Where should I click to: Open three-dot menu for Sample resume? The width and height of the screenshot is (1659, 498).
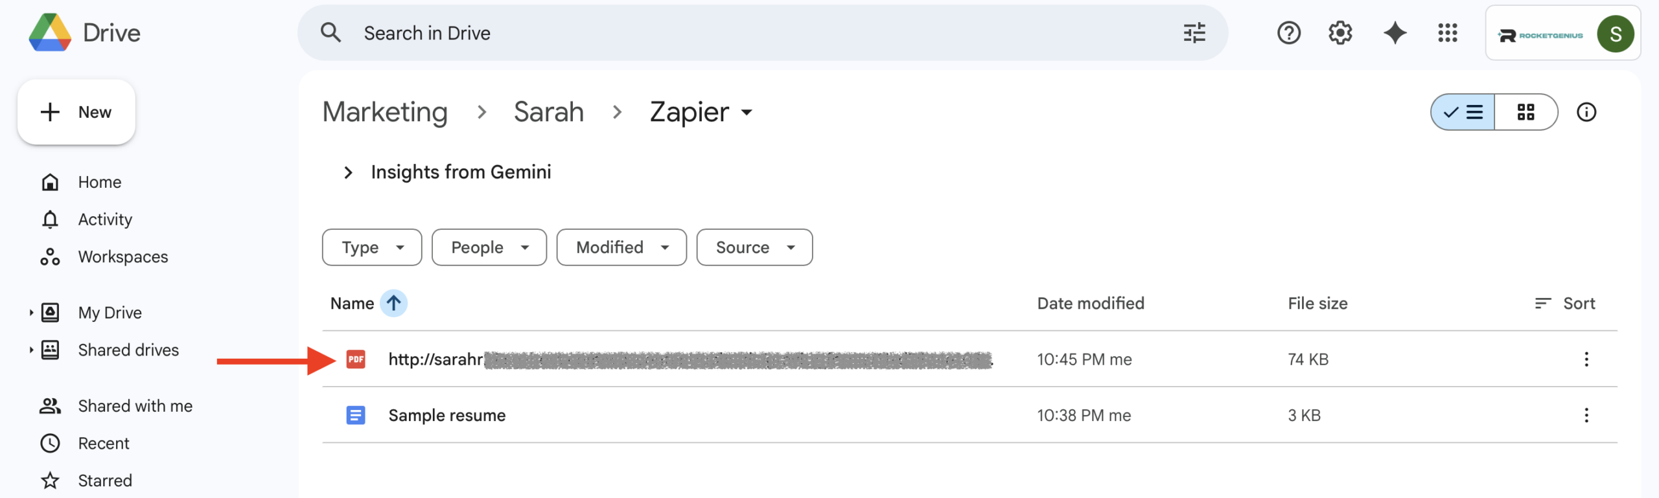1586,415
